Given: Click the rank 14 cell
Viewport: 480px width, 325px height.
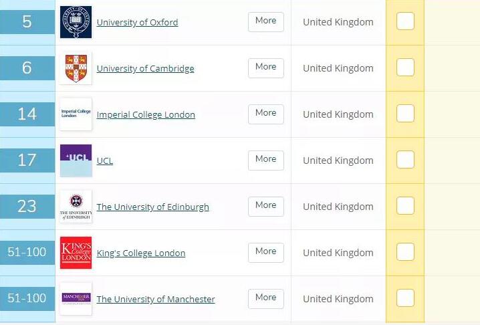Looking at the screenshot, I should click(x=27, y=114).
